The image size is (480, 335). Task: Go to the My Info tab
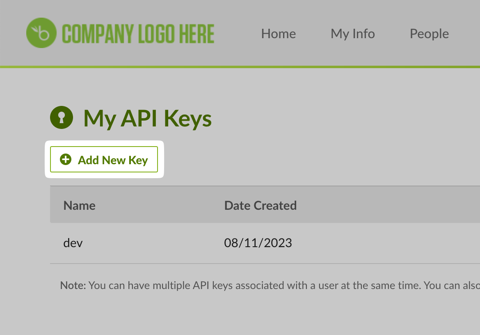click(353, 34)
